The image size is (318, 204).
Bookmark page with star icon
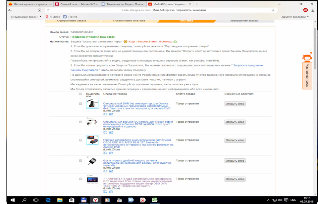click(273, 10)
